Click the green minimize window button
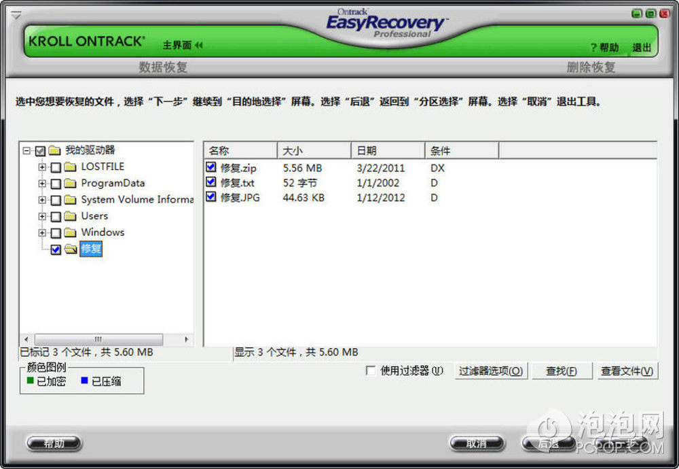Screen dimensions: 679x469 [x=637, y=14]
